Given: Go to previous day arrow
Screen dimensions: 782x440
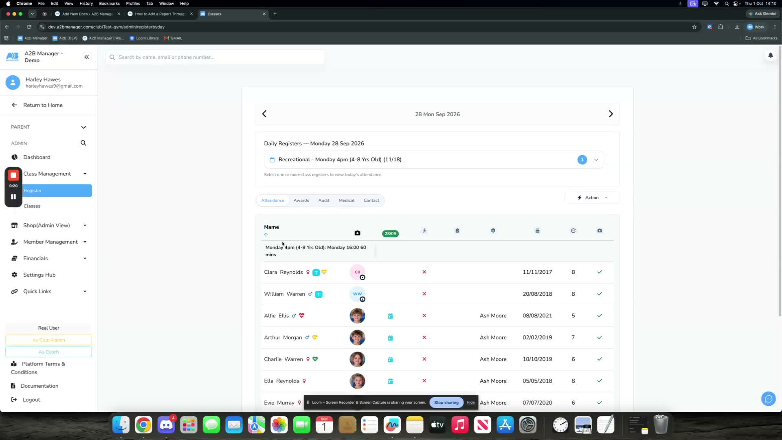Looking at the screenshot, I should pos(264,114).
